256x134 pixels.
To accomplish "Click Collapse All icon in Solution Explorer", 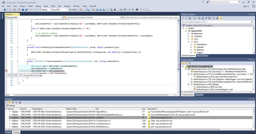I will pos(206,18).
